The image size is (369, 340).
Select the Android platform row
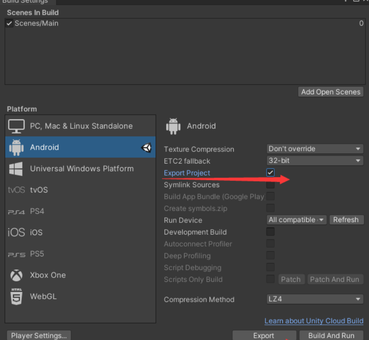(80, 147)
